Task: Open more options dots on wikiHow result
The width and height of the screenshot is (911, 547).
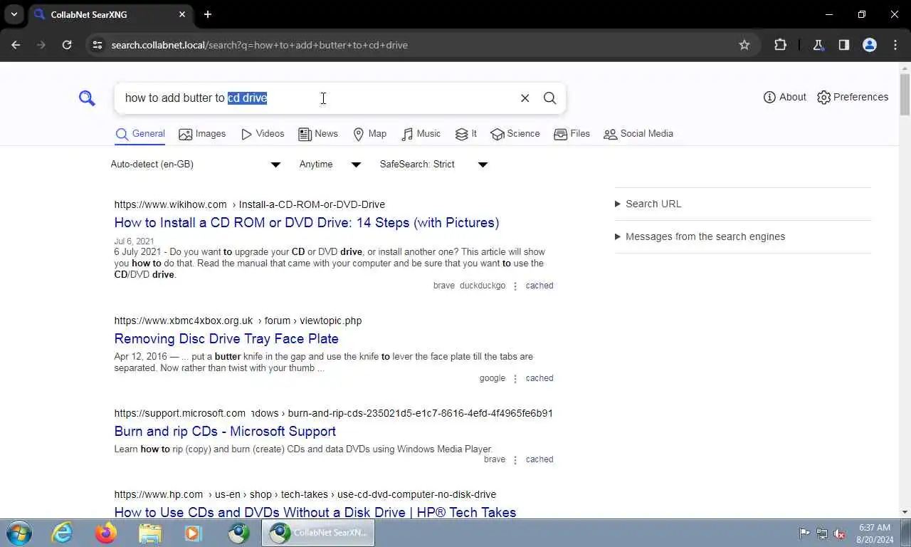Action: 515,286
